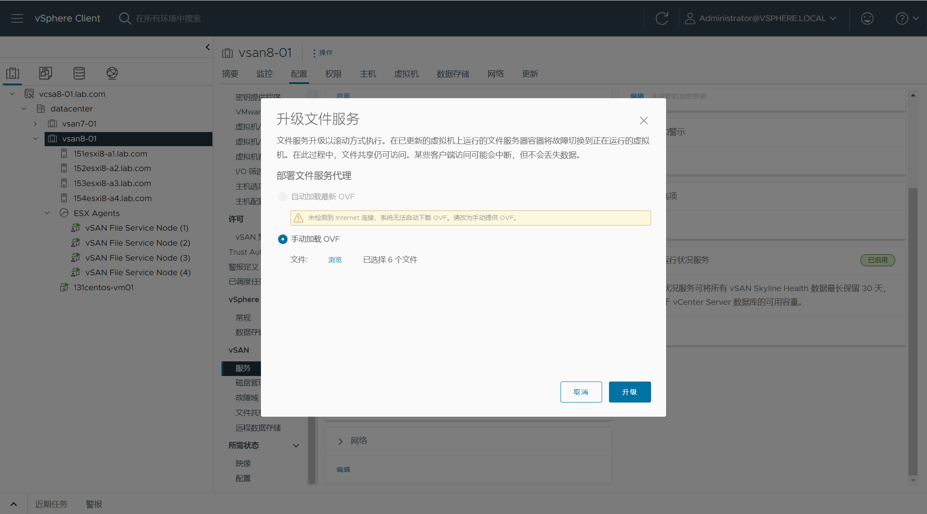The image size is (927, 514).
Task: Switch to Networking inventory view
Action: tap(112, 73)
